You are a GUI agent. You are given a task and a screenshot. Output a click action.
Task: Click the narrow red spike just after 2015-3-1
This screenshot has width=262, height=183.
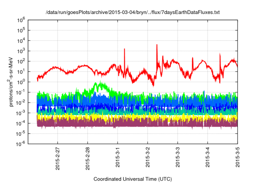tap(124, 50)
